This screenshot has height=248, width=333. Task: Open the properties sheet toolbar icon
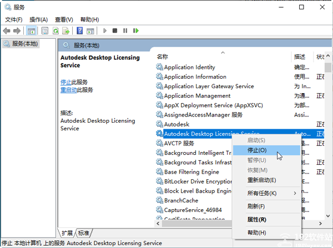click(44, 31)
